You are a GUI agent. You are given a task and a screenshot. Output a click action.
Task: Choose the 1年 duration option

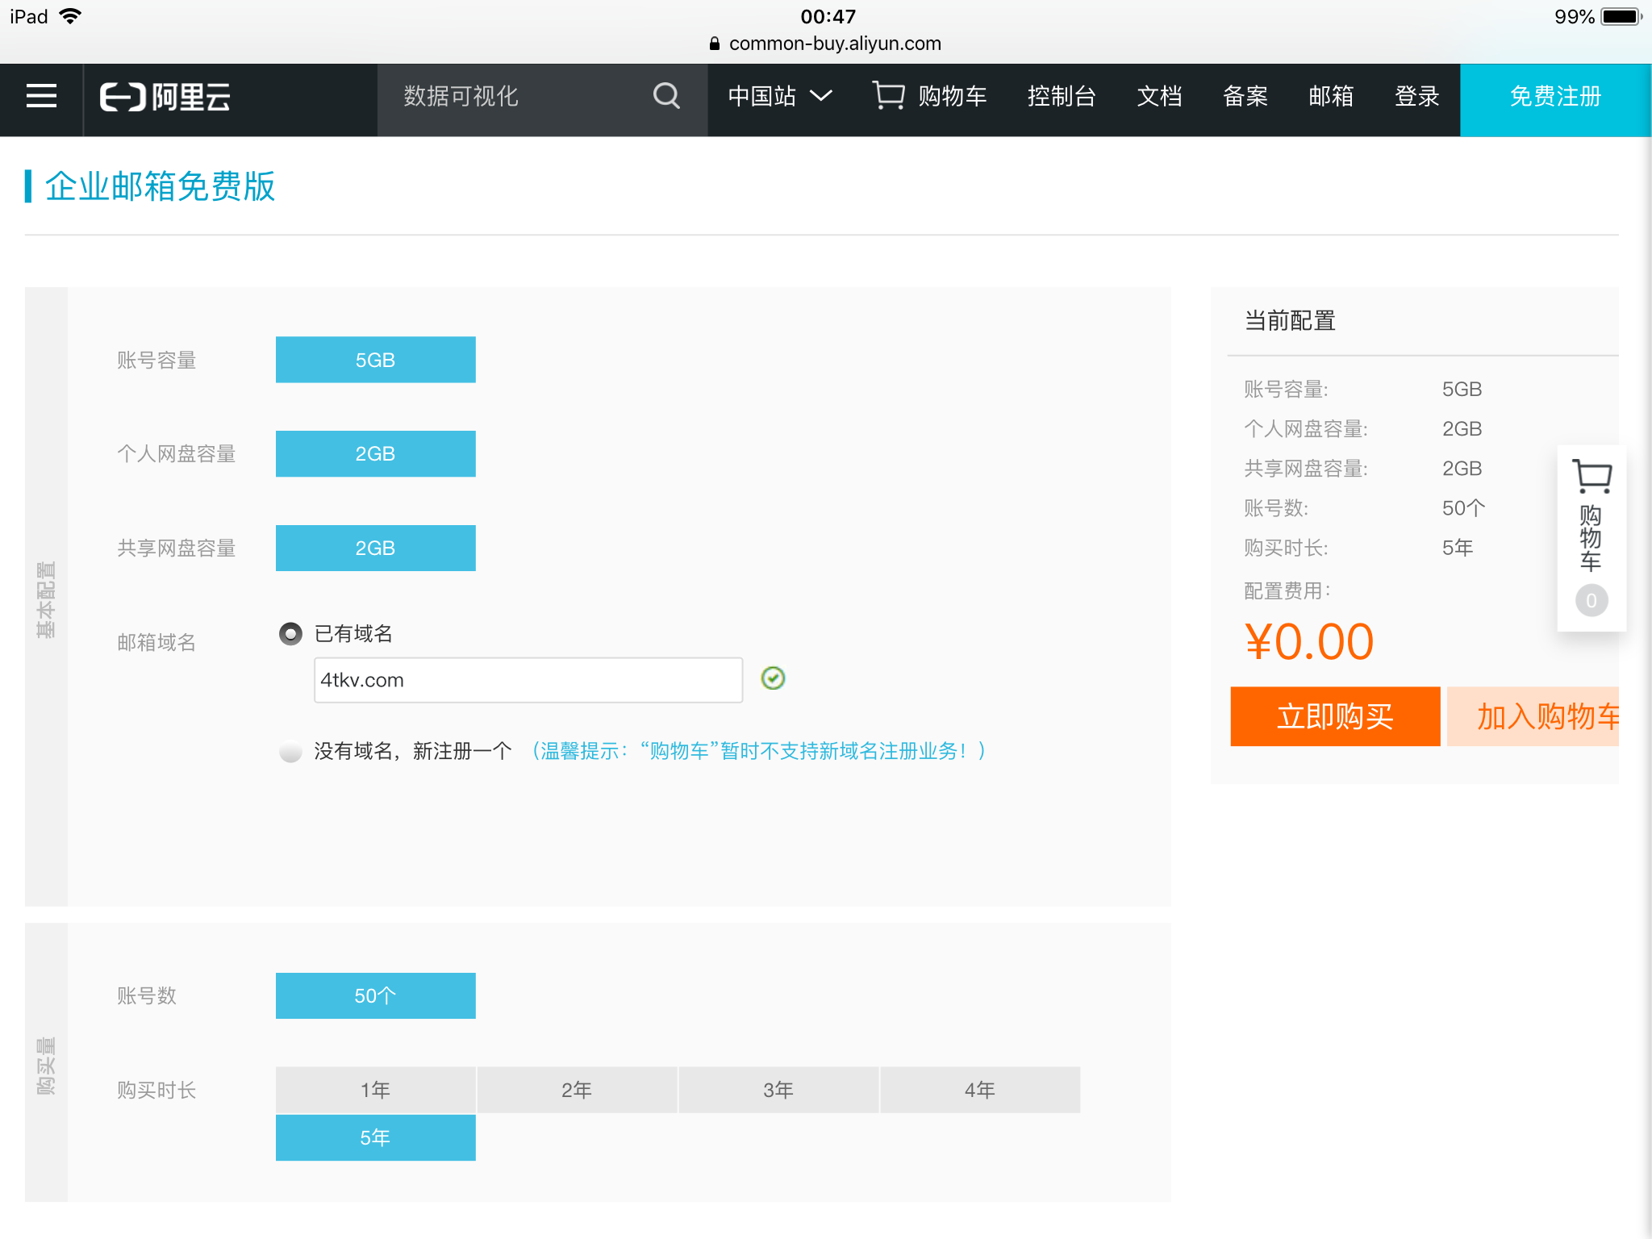pyautogui.click(x=375, y=1090)
